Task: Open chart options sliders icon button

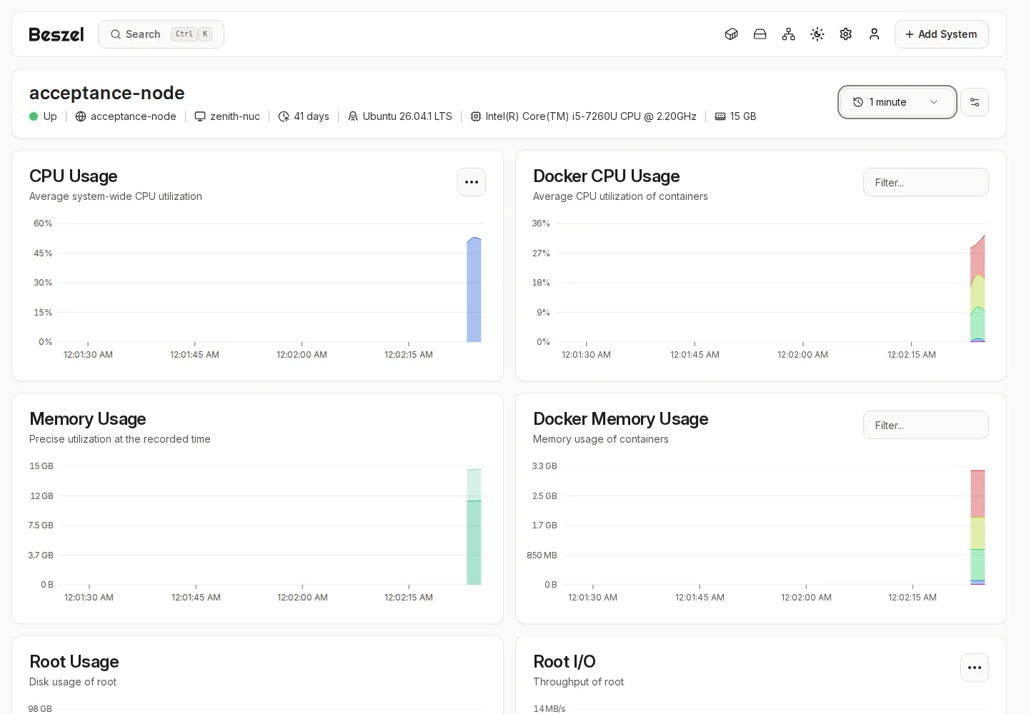Action: (975, 102)
